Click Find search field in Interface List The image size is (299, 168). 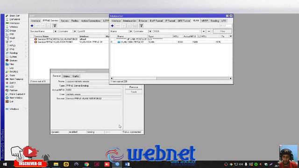(x=226, y=26)
